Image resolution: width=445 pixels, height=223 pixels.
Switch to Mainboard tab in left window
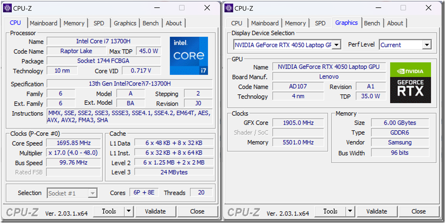click(43, 23)
